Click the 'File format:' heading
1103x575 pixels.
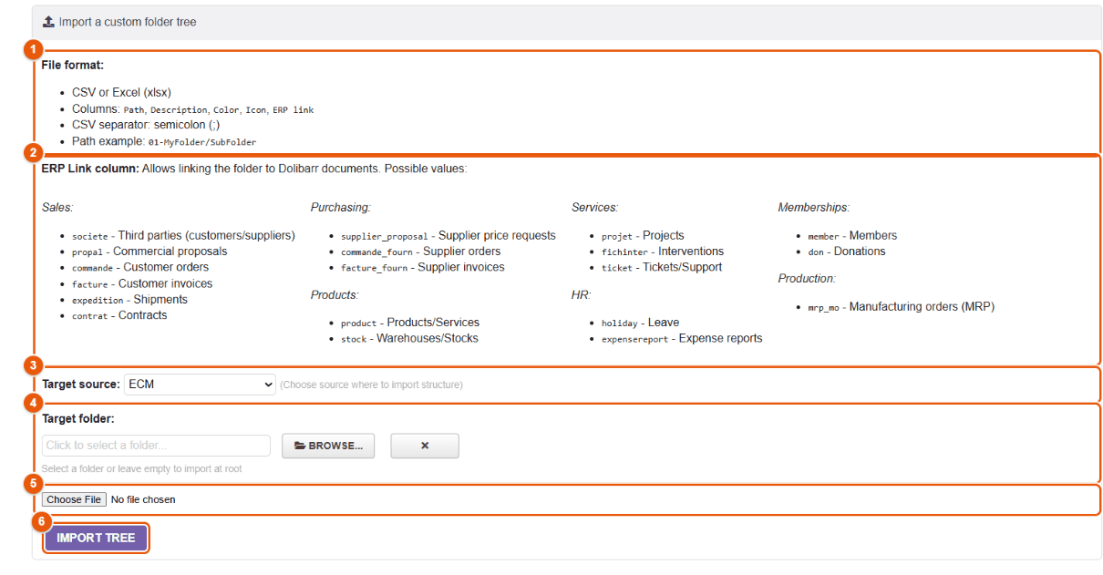click(x=73, y=66)
